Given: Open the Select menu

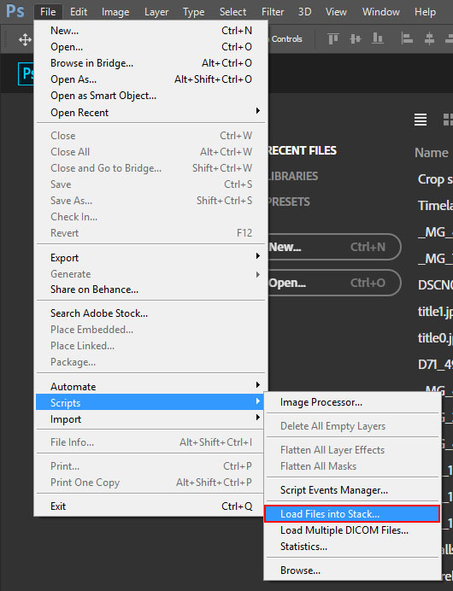Looking at the screenshot, I should pos(232,12).
